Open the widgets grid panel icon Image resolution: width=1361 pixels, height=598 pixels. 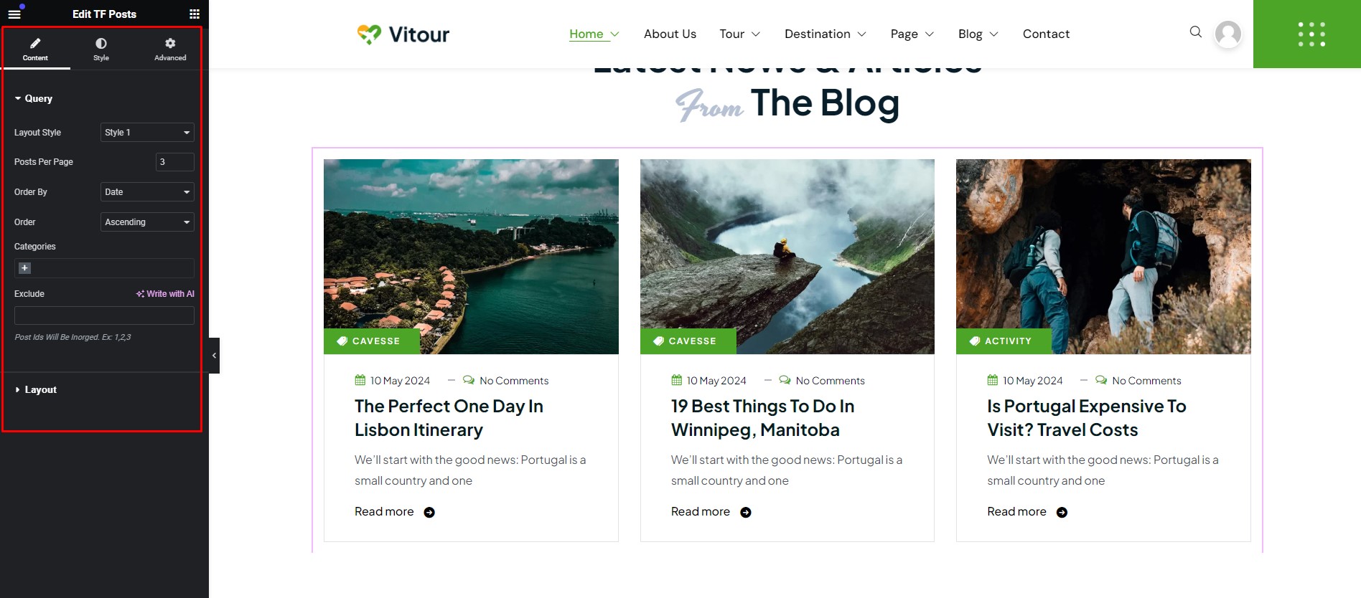point(195,14)
